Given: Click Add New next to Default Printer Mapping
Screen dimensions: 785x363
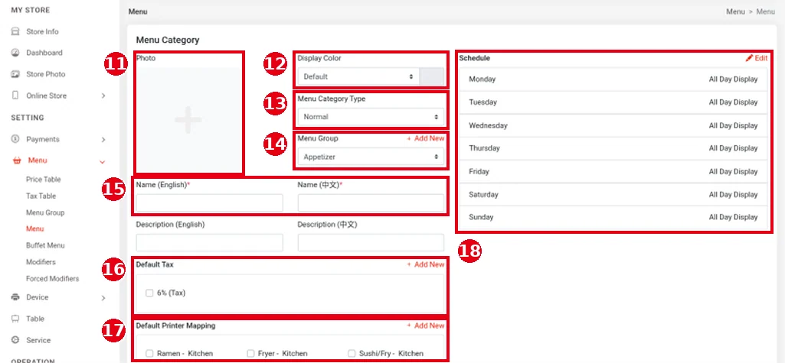Looking at the screenshot, I should coord(426,326).
